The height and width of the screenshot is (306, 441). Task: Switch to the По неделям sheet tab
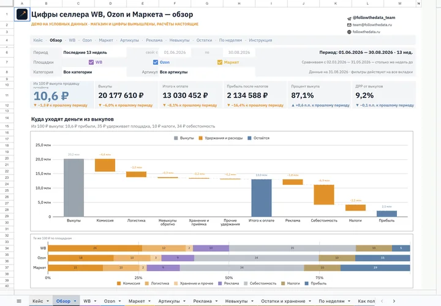pyautogui.click(x=331, y=301)
